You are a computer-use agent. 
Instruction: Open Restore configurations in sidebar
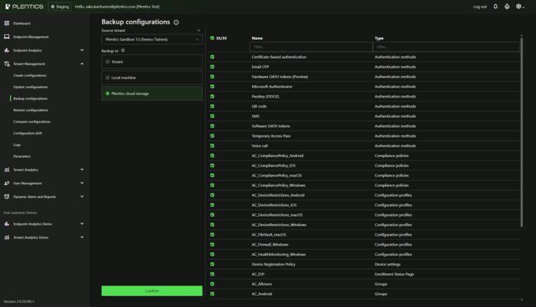click(31, 110)
